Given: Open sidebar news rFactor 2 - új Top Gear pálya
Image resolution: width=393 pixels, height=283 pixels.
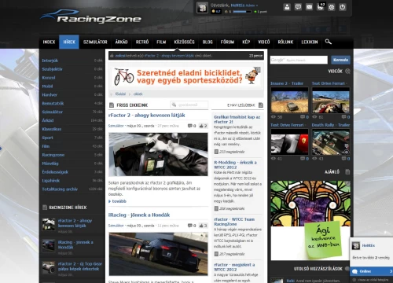Looking at the screenshot, I should pyautogui.click(x=80, y=266).
